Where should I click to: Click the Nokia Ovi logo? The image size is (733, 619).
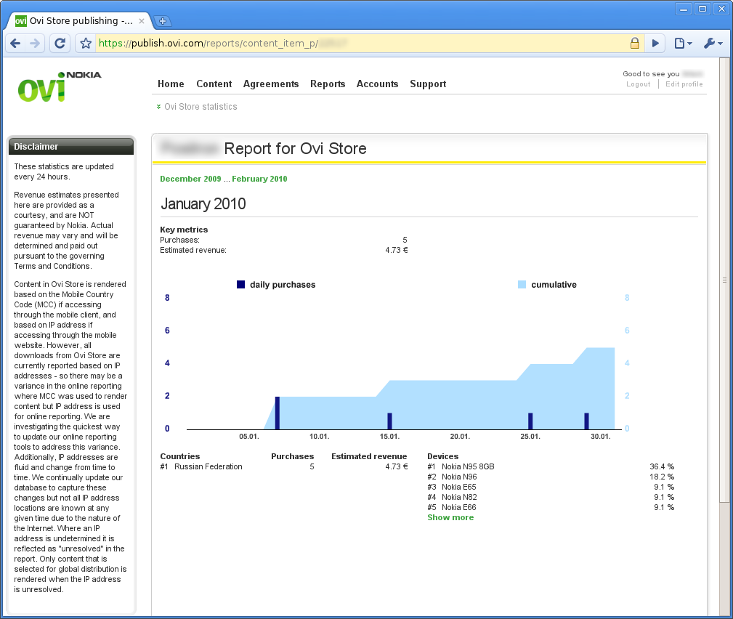coord(59,86)
